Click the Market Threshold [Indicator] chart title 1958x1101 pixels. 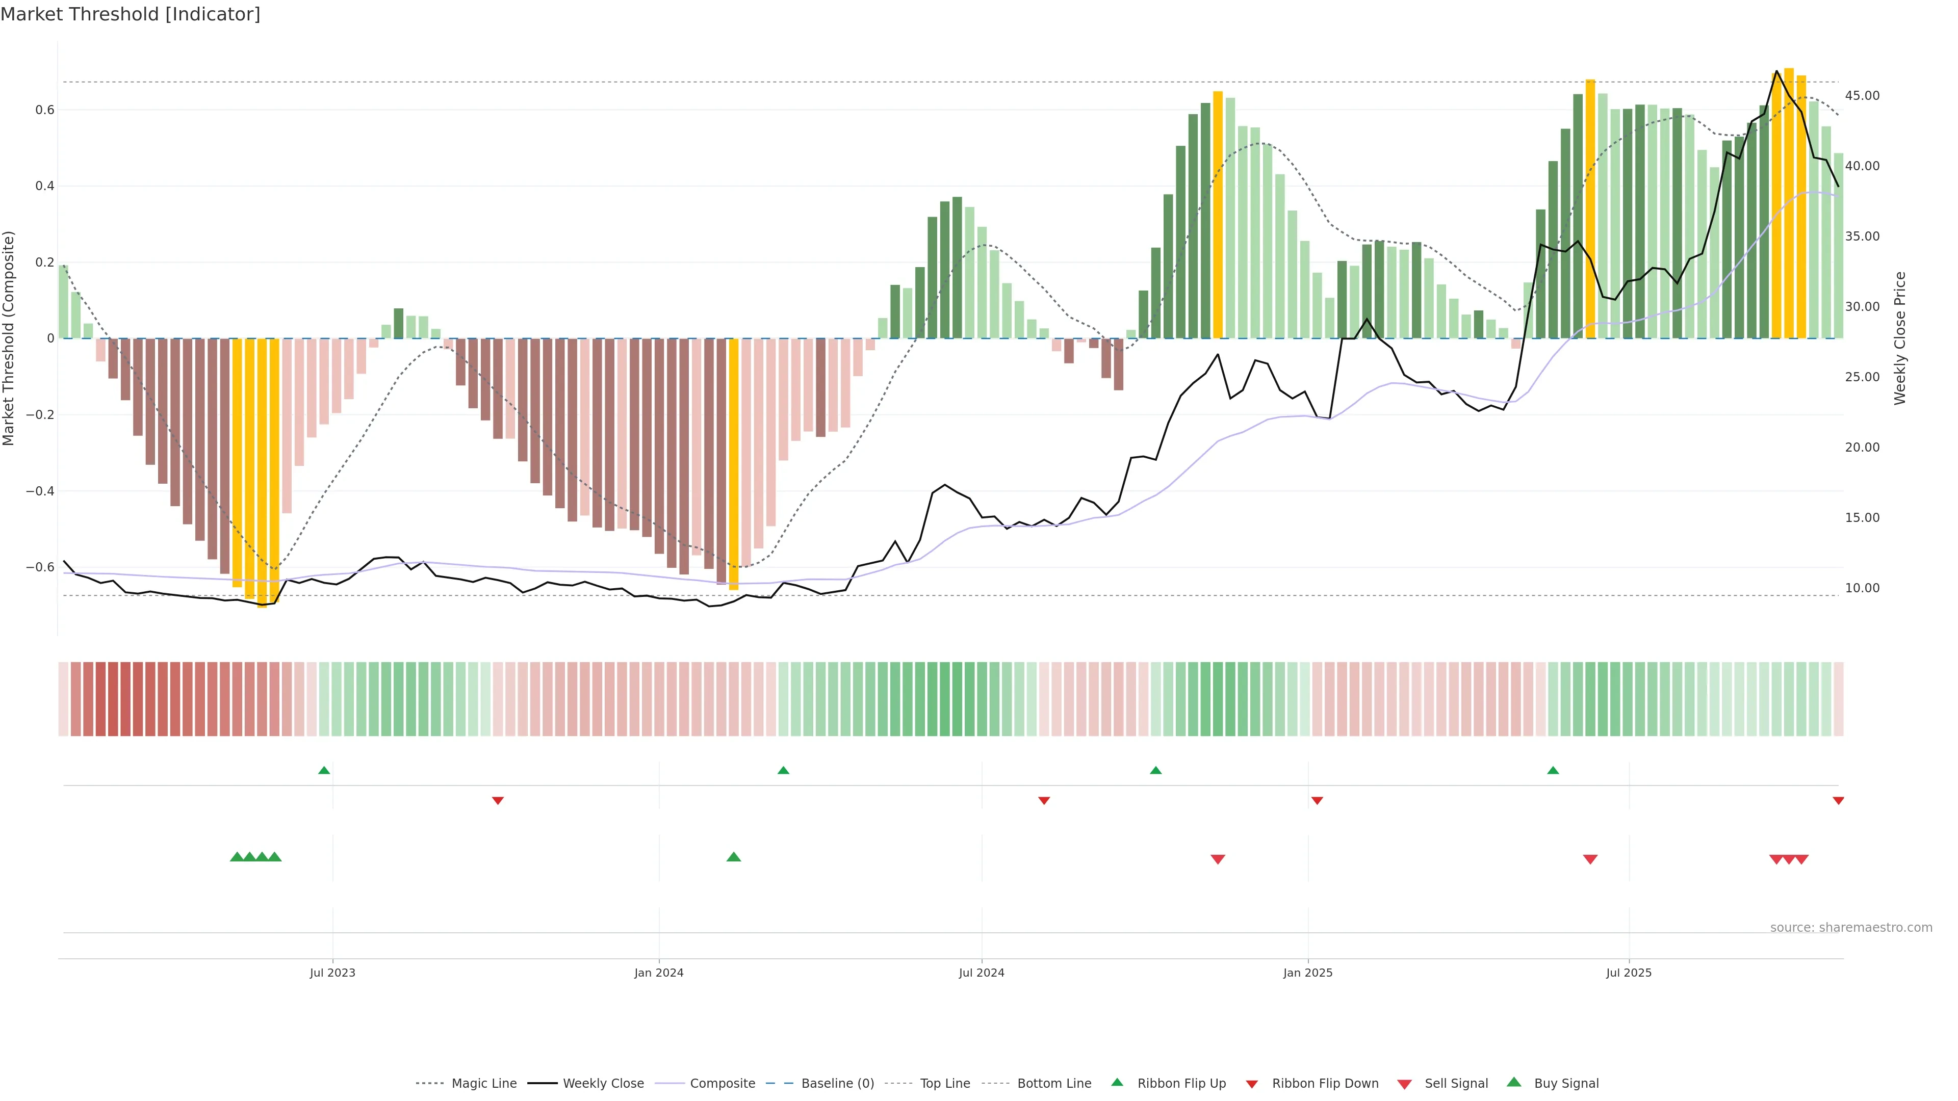(130, 14)
